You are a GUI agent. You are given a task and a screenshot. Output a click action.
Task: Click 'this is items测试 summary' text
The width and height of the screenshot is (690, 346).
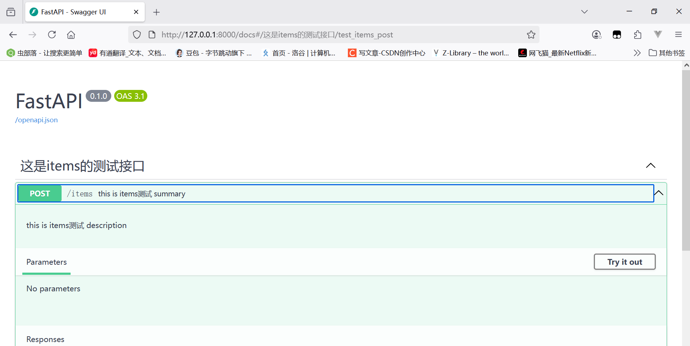pos(142,194)
